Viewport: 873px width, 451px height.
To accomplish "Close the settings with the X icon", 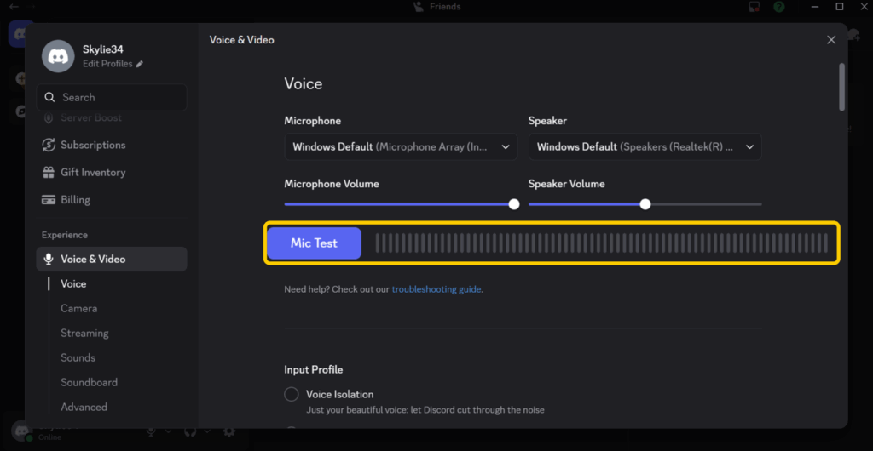I will [x=831, y=40].
